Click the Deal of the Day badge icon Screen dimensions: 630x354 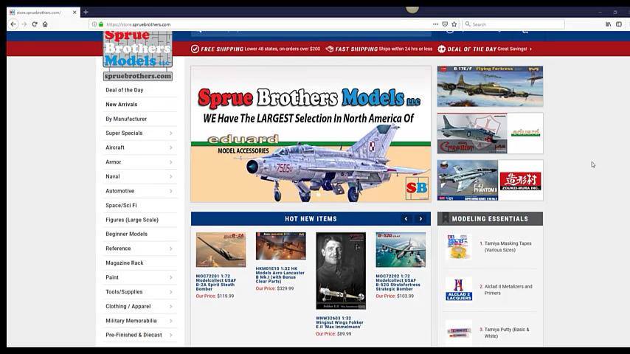pos(442,49)
